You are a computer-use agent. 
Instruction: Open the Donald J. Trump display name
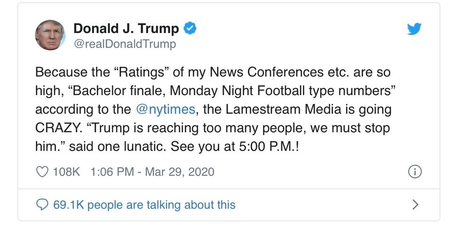126,29
